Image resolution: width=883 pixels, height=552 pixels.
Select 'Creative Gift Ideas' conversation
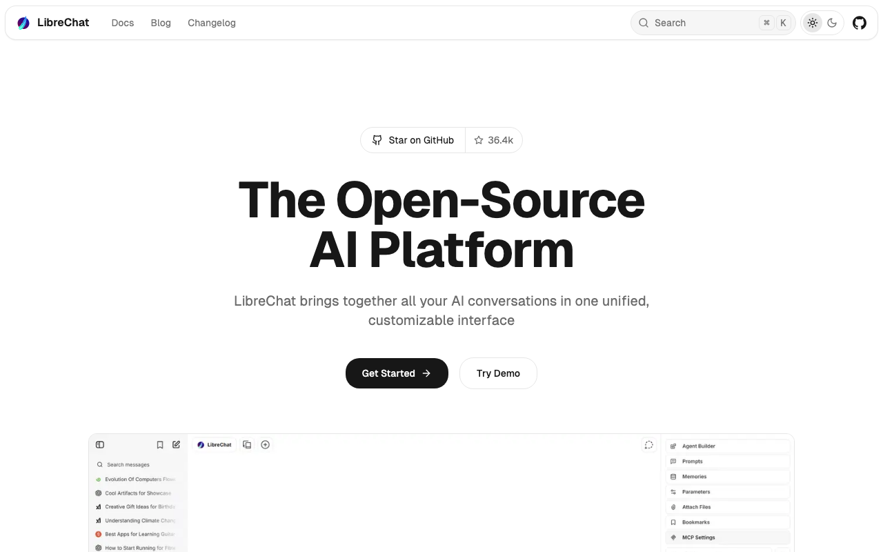137,506
